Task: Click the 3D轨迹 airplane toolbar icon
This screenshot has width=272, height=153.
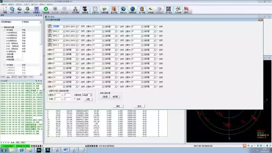Action: 150,10
